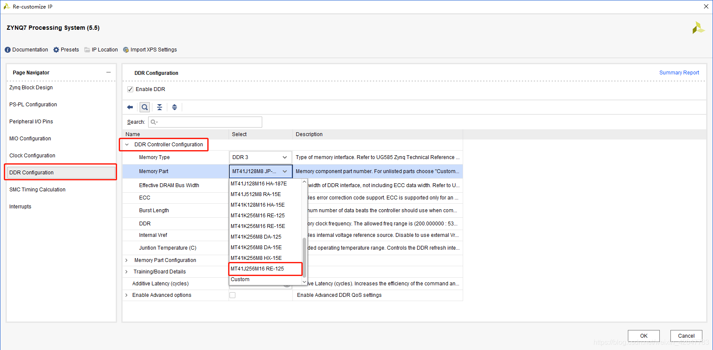Open the Summary Report link
Image resolution: width=713 pixels, height=350 pixels.
coord(679,73)
